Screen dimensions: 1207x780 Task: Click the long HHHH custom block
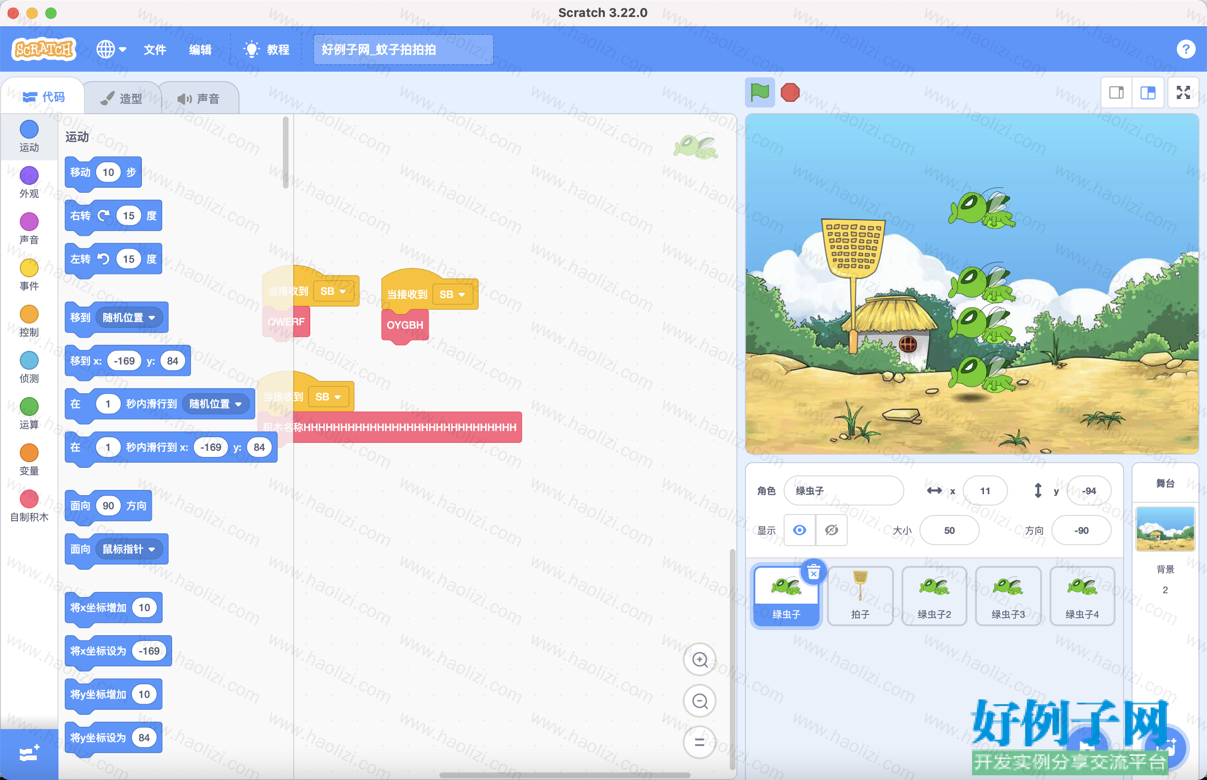point(390,427)
